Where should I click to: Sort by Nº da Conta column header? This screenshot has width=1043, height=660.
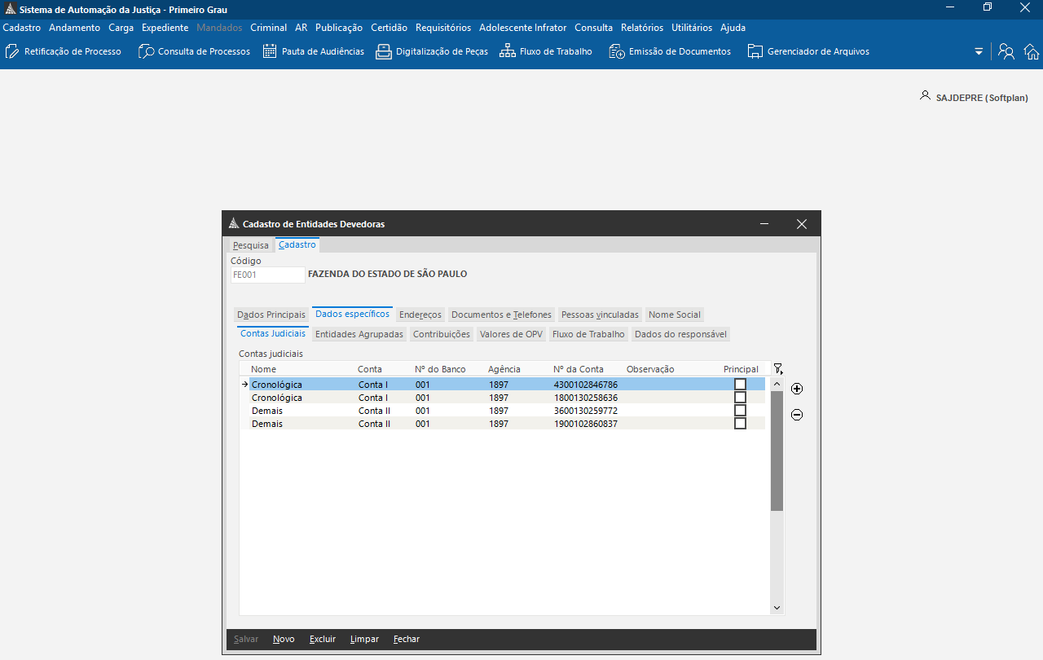pos(579,369)
